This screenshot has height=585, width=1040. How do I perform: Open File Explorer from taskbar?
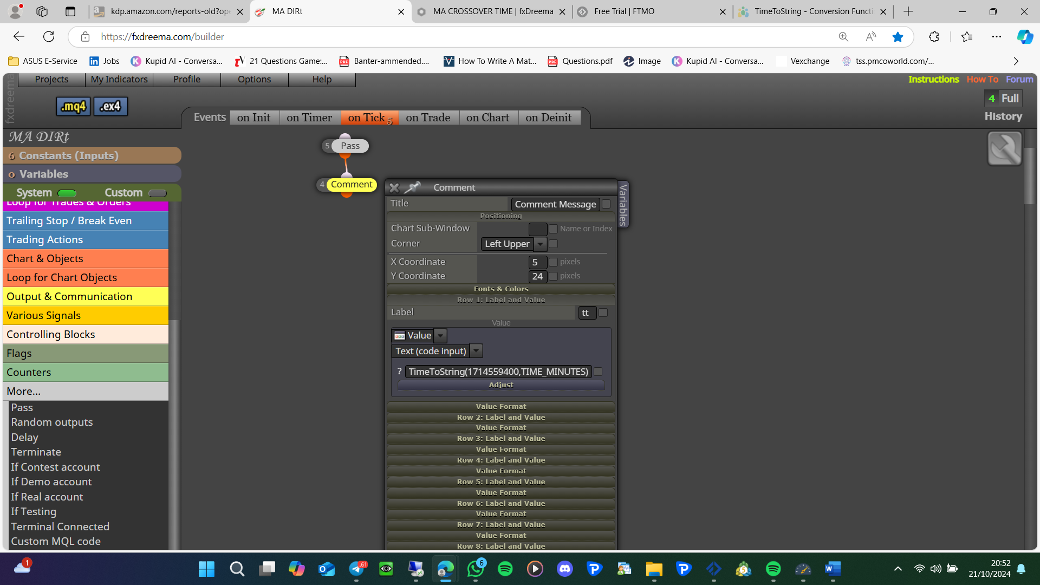(x=654, y=569)
